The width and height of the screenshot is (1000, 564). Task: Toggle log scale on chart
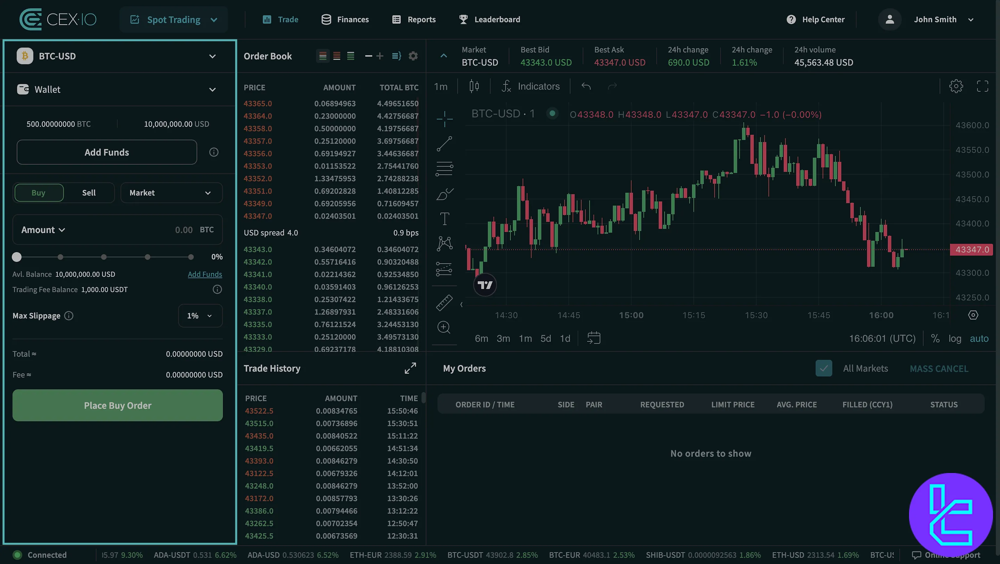(x=955, y=339)
